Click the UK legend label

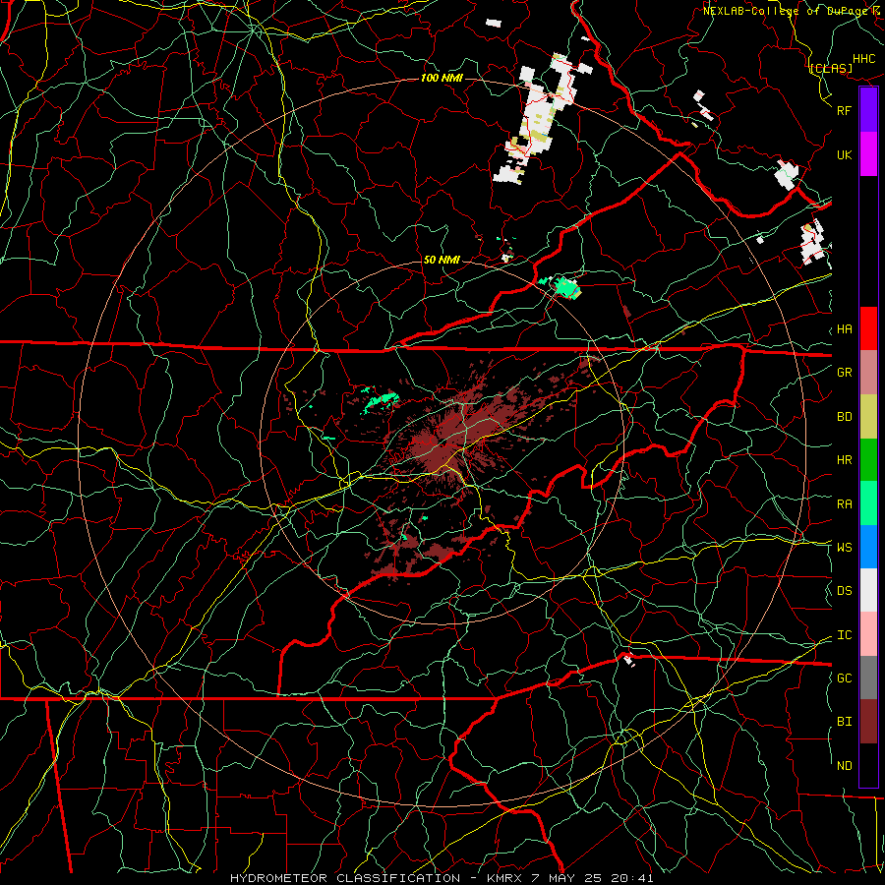tap(844, 154)
